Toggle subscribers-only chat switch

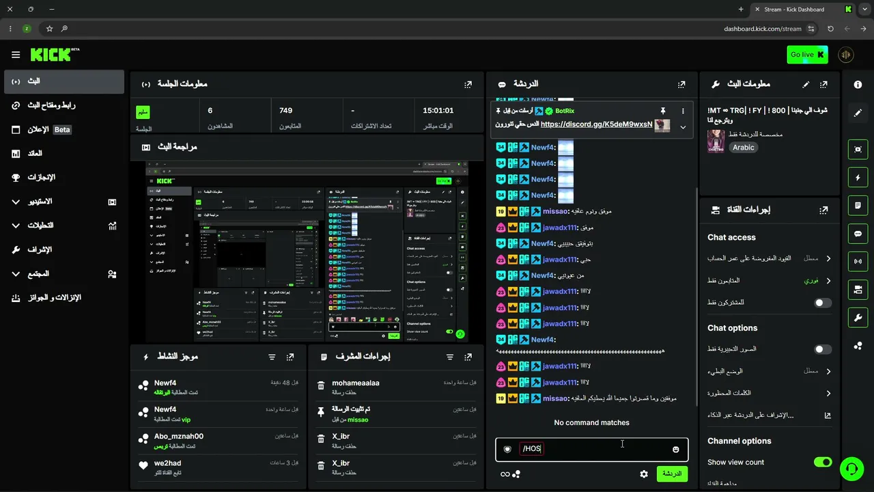(823, 303)
